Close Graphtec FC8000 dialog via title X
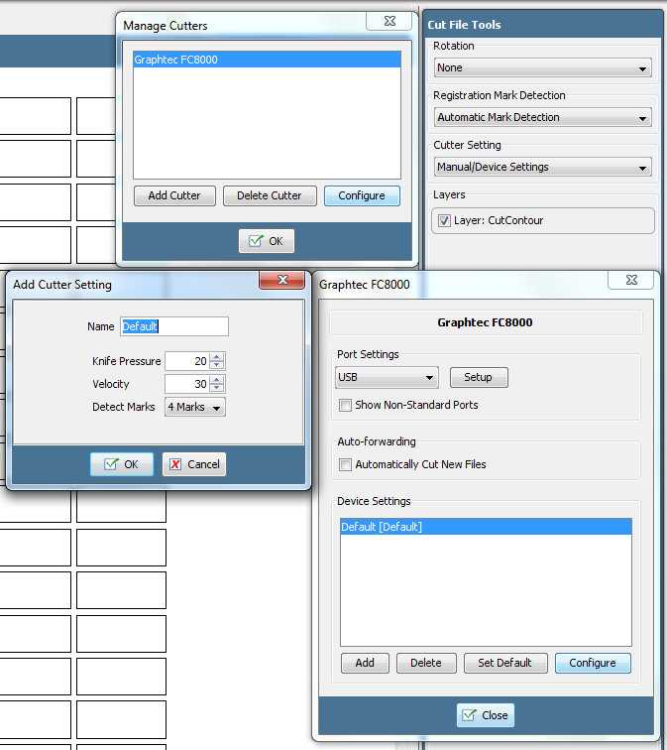This screenshot has height=750, width=667. 631,280
